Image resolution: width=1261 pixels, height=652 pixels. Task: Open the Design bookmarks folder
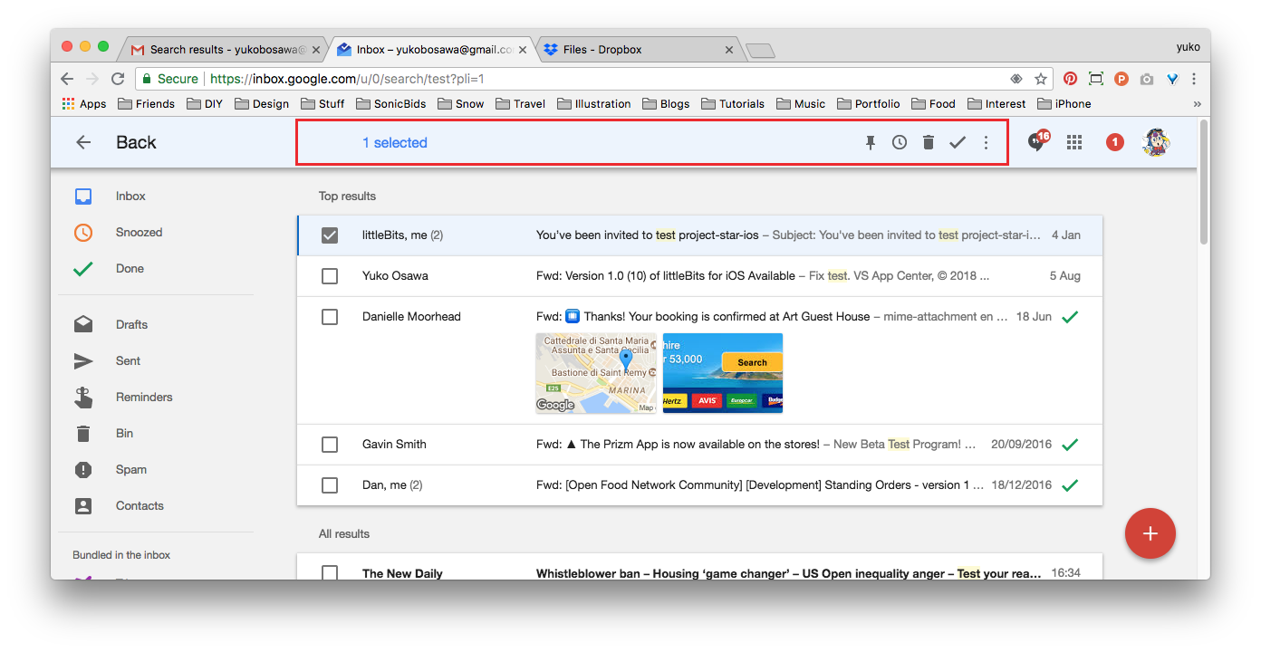coord(262,103)
